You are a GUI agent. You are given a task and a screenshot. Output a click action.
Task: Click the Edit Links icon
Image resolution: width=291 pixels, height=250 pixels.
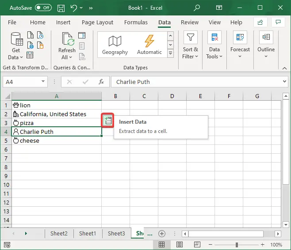tap(82, 57)
